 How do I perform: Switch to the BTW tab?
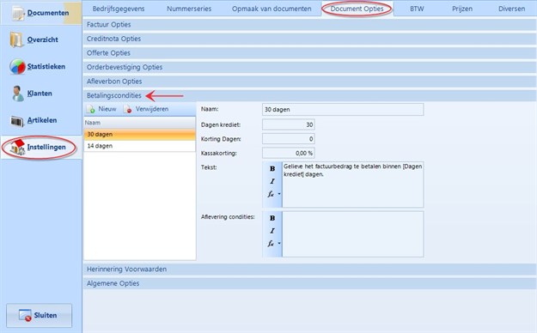(x=417, y=9)
